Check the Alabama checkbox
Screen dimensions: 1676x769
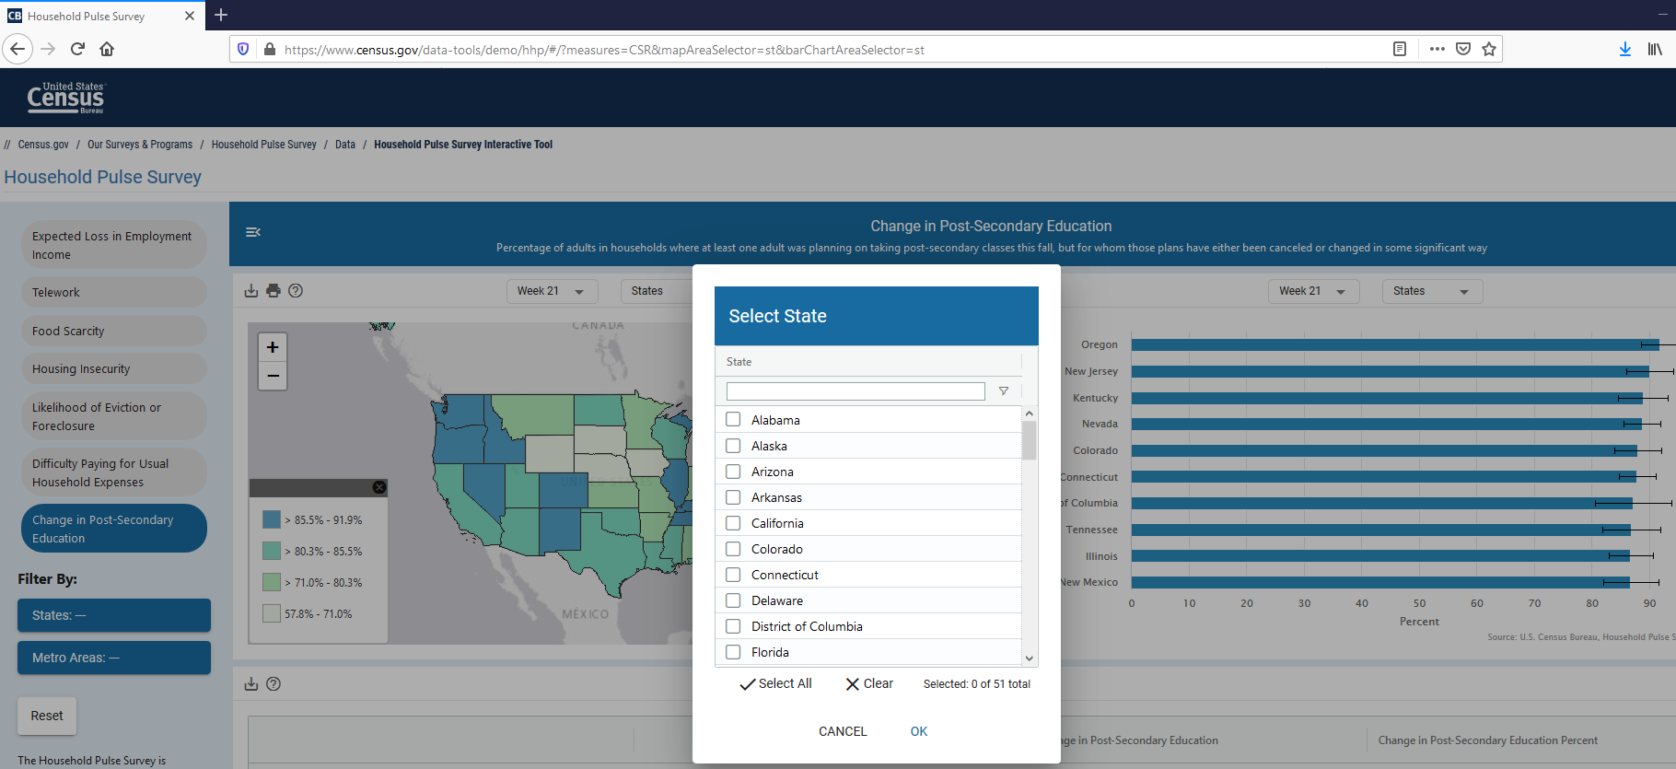[x=733, y=420]
